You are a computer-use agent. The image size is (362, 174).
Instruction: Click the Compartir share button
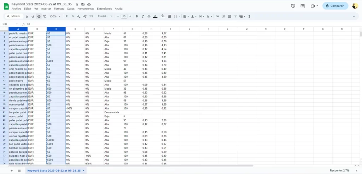tap(335, 6)
